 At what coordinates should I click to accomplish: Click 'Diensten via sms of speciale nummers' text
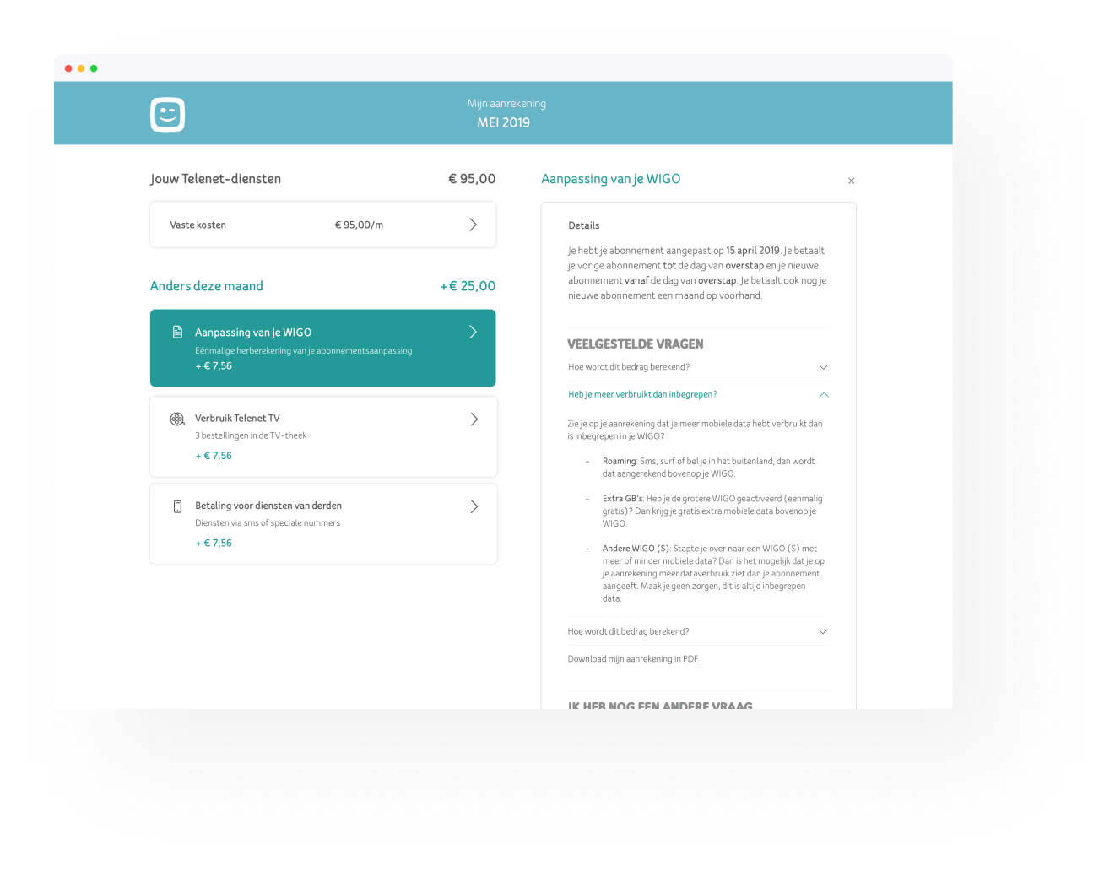(x=268, y=523)
